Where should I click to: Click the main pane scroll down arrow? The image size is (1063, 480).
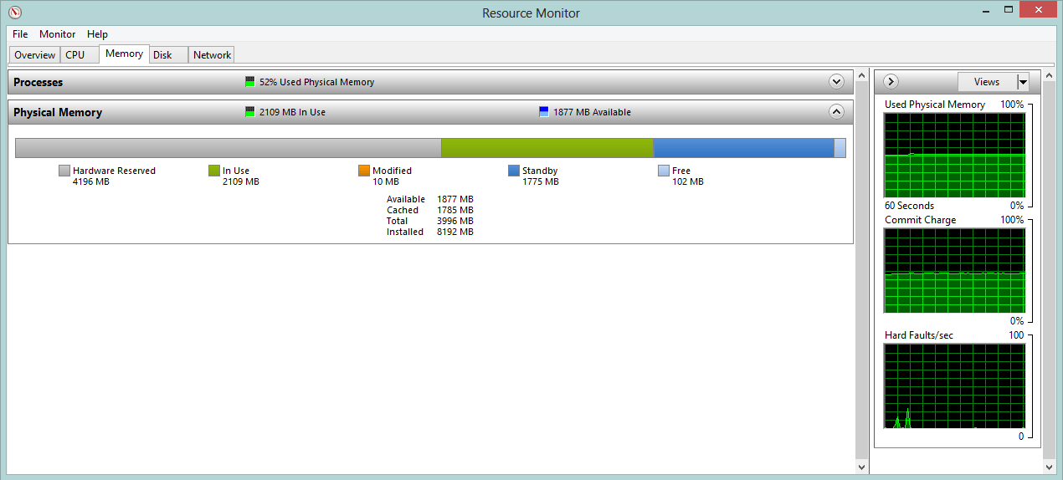(862, 467)
